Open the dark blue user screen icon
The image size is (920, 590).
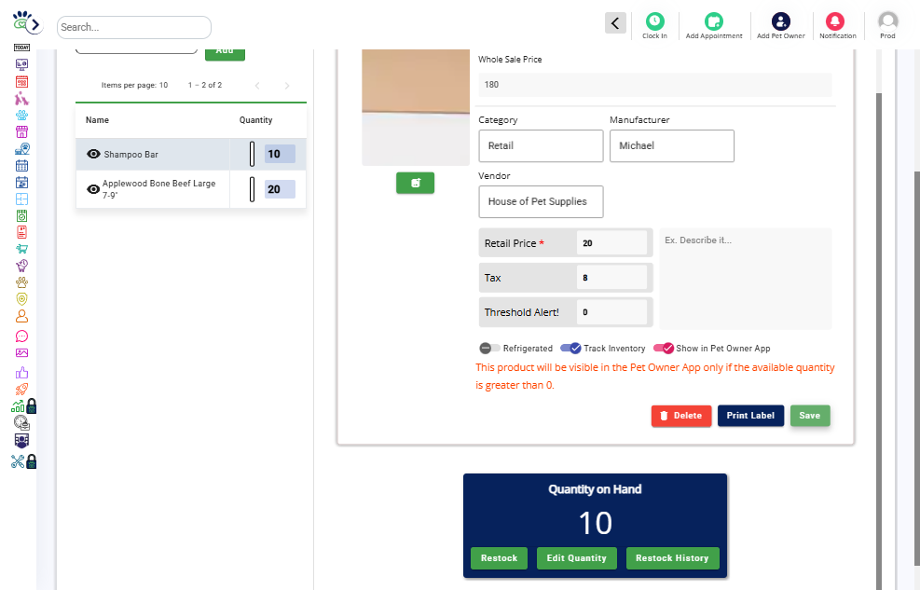click(x=21, y=440)
